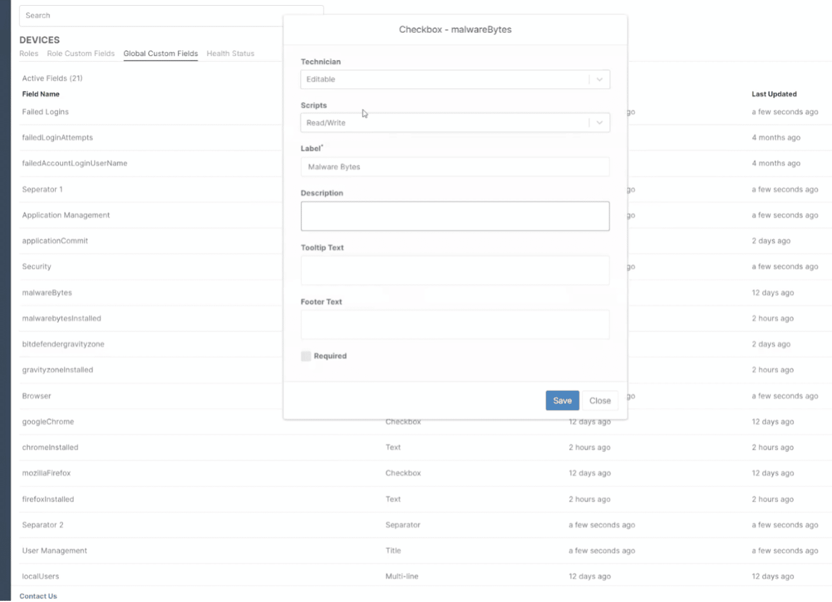Select the Role Custom Fields tab
The height and width of the screenshot is (602, 832).
[x=81, y=53]
